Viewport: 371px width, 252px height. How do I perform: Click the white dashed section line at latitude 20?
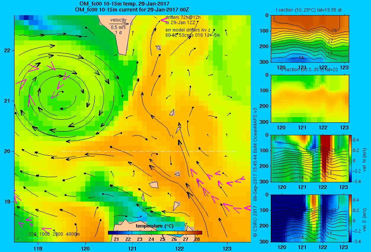149,151
